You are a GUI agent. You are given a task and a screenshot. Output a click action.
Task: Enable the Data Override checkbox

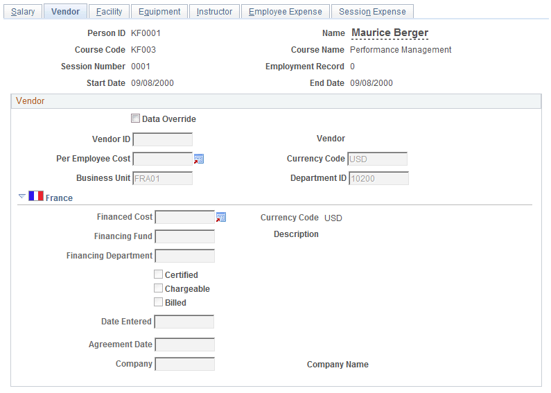point(136,119)
